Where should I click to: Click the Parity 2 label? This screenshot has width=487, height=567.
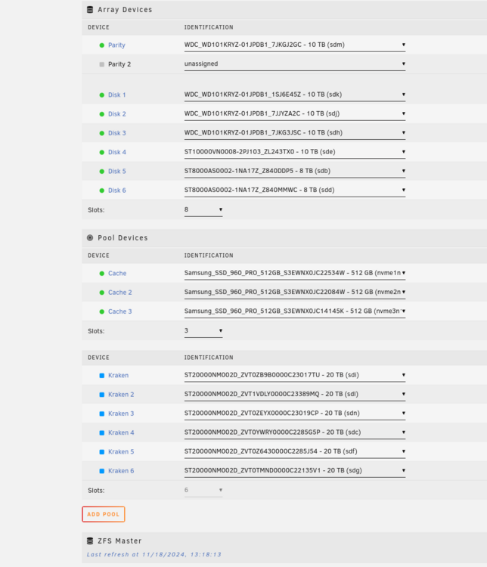[x=119, y=64]
